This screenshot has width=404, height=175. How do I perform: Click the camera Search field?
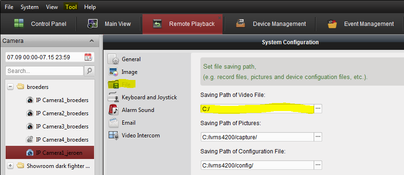[44, 71]
